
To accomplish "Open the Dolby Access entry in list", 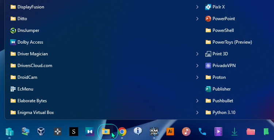I will pos(27,42).
